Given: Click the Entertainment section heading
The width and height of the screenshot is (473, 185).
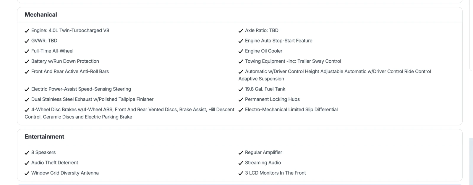Looking at the screenshot, I should pos(44,137).
